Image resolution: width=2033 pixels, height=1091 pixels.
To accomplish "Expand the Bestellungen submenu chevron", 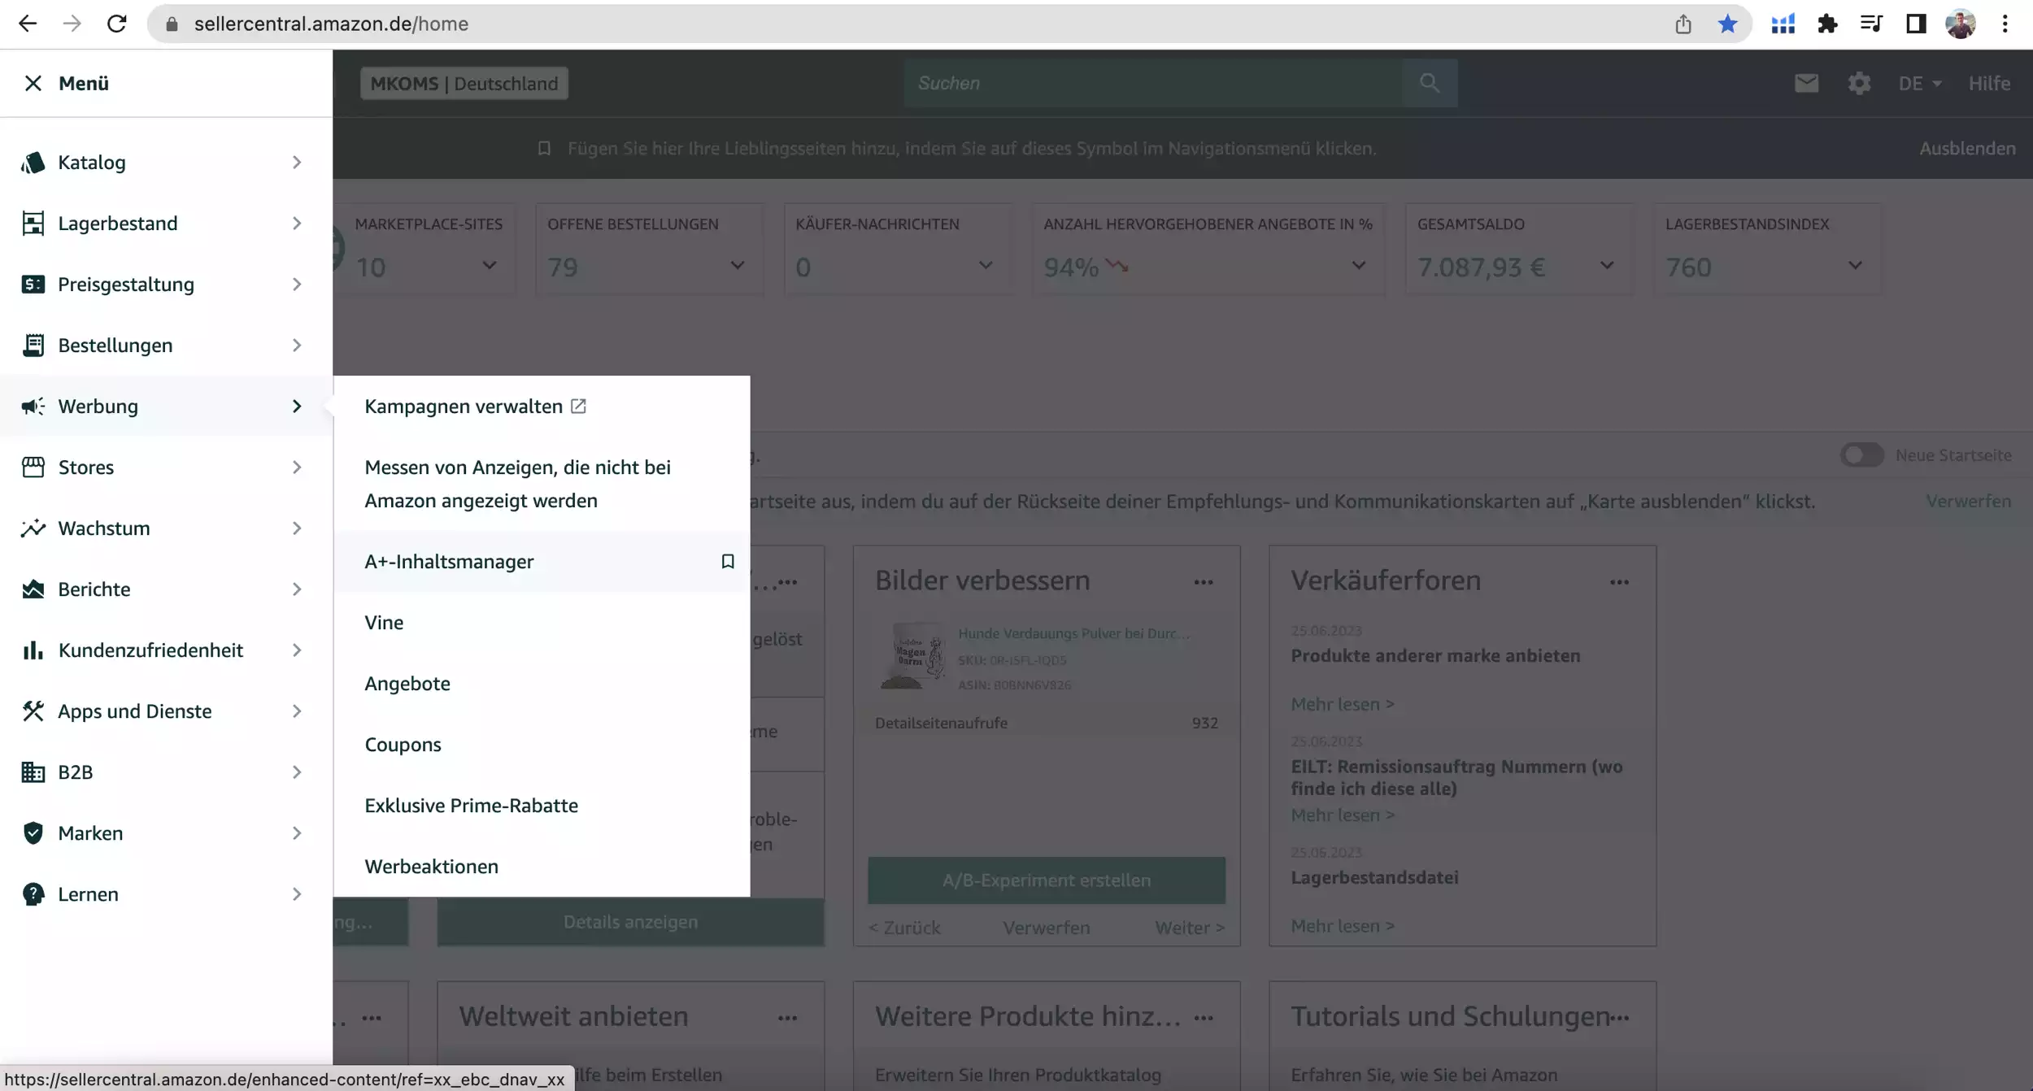I will [297, 346].
